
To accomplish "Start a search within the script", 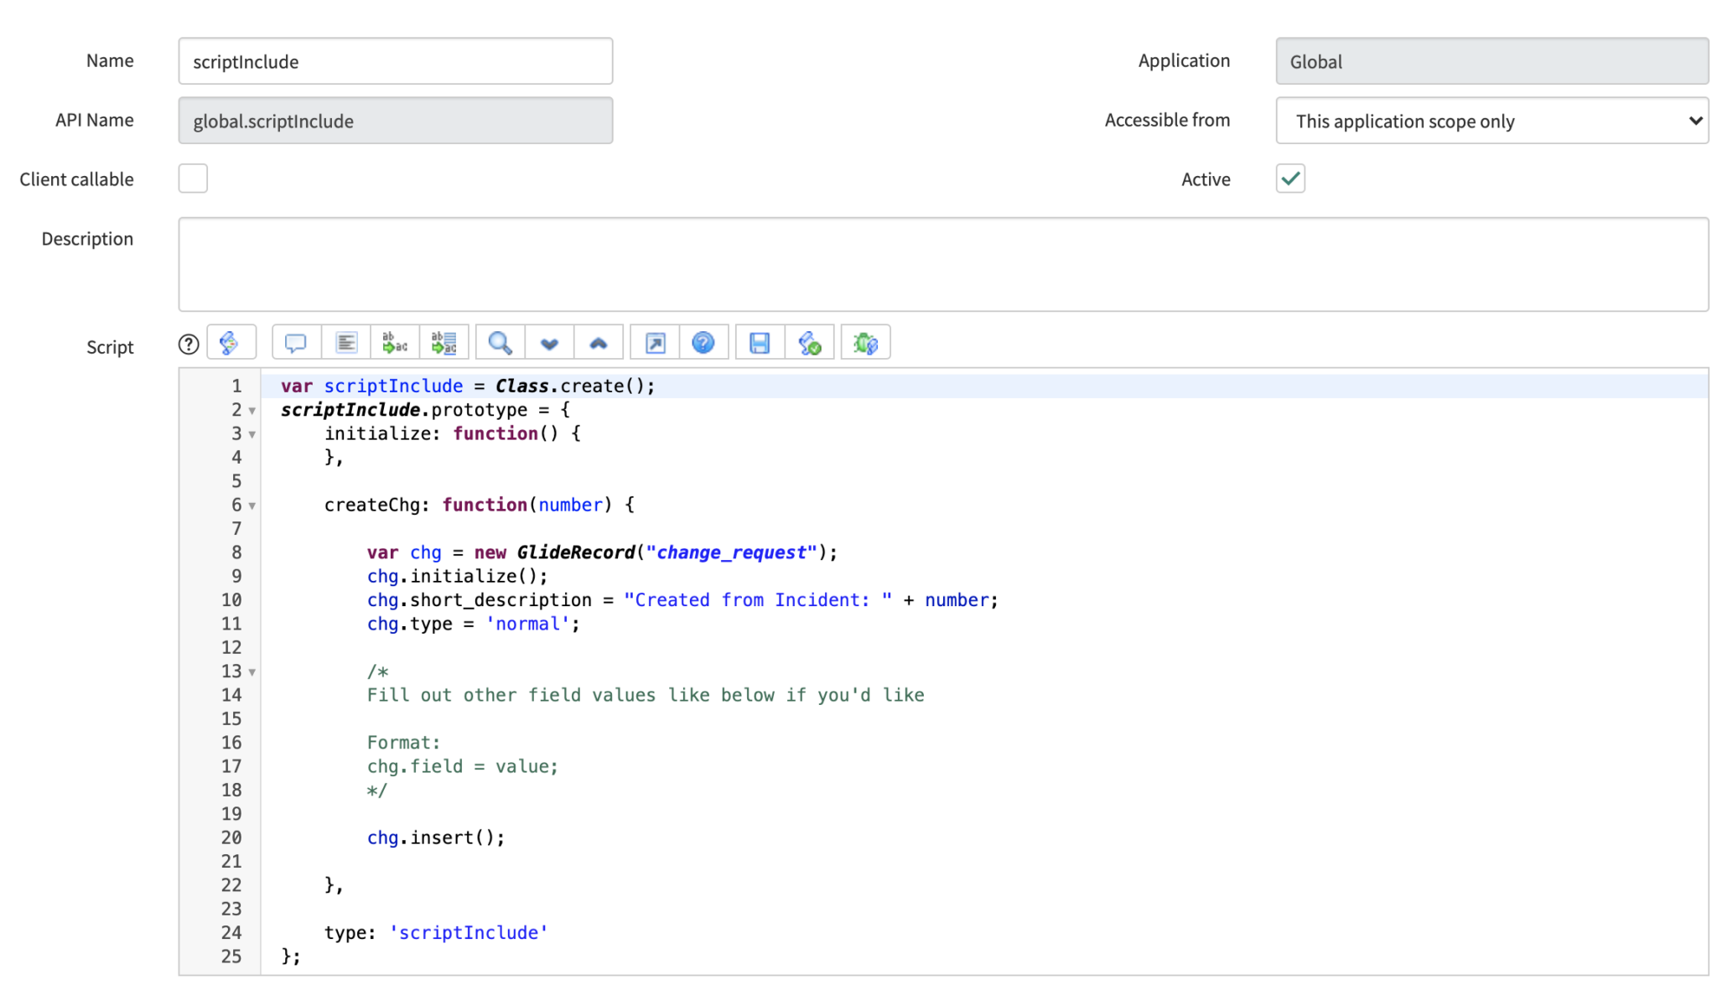I will point(499,342).
